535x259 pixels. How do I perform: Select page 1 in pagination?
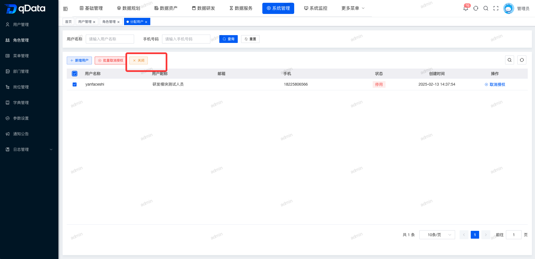[x=475, y=235]
